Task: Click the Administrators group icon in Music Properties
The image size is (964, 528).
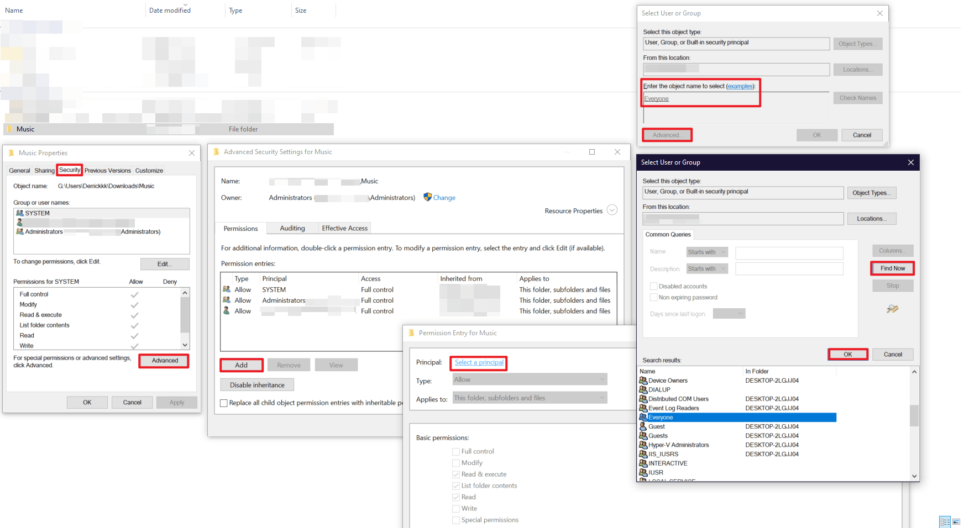Action: pos(20,231)
